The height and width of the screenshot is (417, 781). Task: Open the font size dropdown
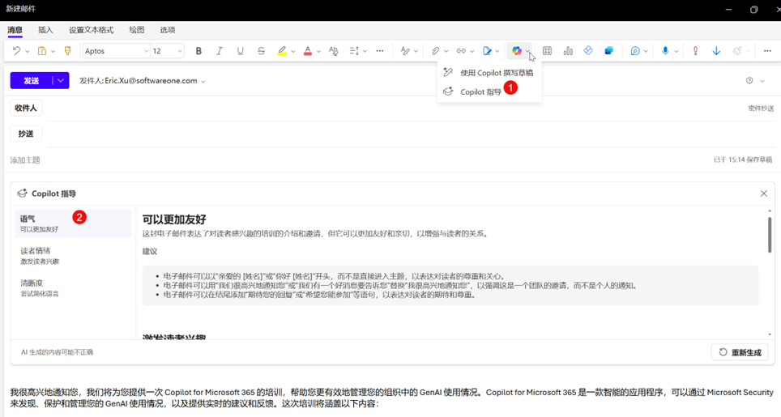pos(168,51)
